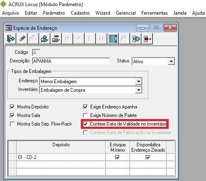Click the Disponibiliza Endereço Zerado column header
This screenshot has width=206, height=181.
[148, 147]
